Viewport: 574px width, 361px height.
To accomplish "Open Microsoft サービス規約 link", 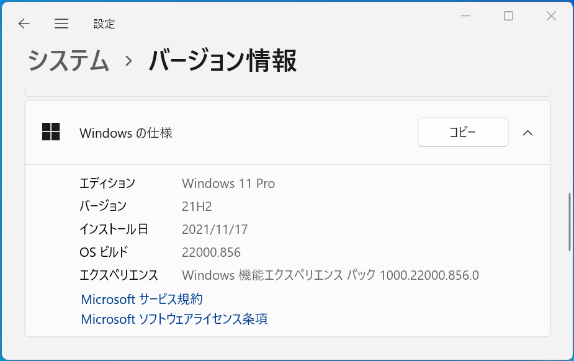I will pos(141,299).
